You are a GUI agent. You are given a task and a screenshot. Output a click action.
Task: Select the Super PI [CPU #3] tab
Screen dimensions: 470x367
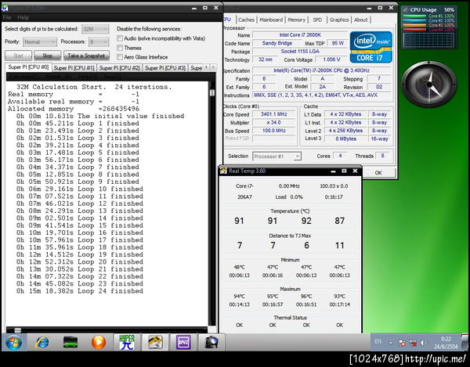[164, 68]
